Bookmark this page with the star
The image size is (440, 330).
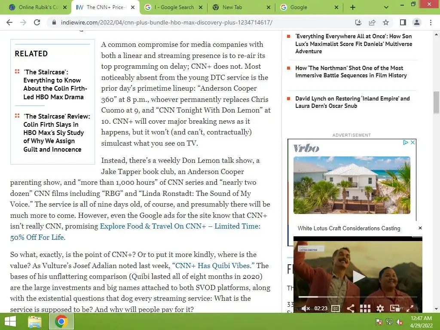coord(386,22)
